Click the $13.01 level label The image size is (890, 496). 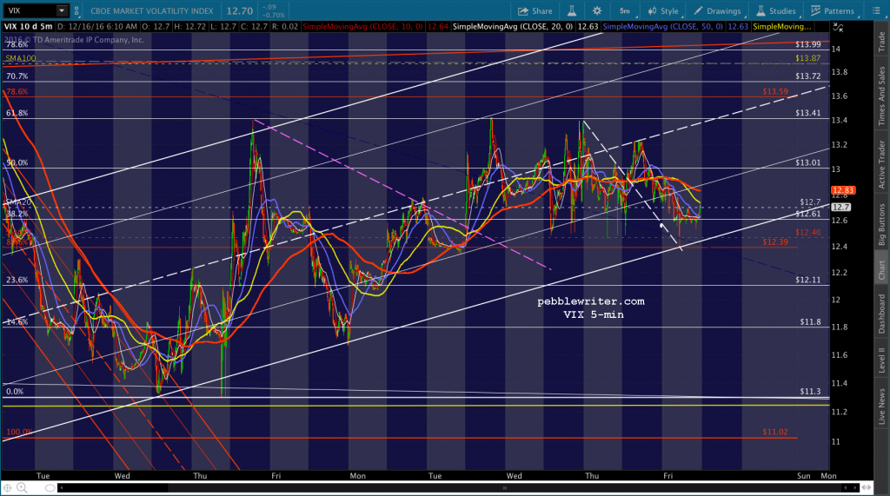[x=807, y=163]
